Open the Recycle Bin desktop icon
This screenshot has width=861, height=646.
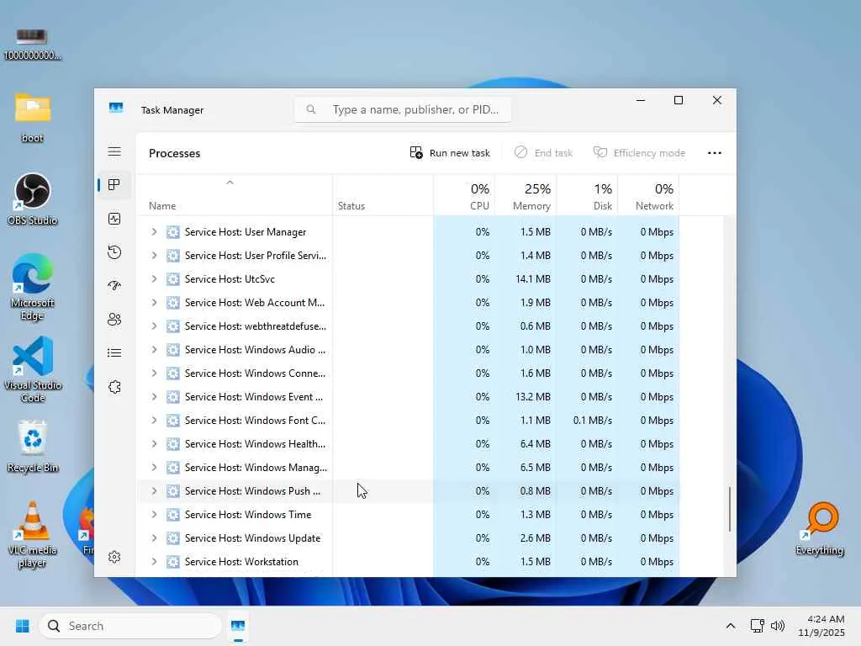click(x=33, y=446)
